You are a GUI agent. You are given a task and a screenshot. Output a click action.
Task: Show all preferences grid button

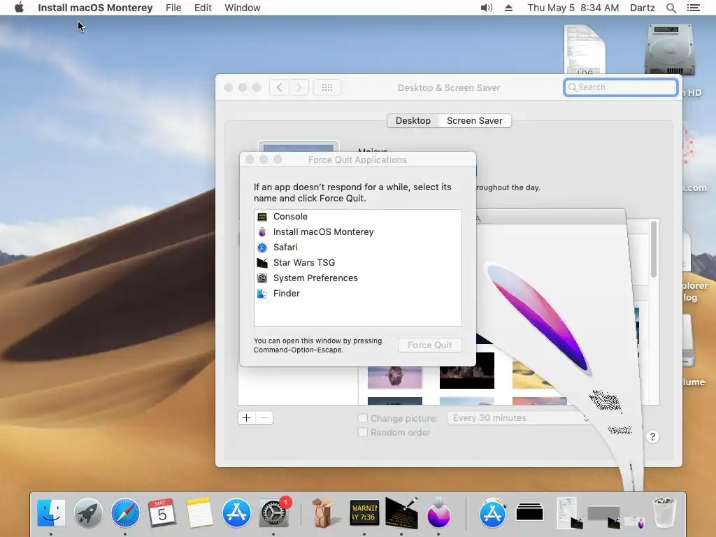[327, 87]
